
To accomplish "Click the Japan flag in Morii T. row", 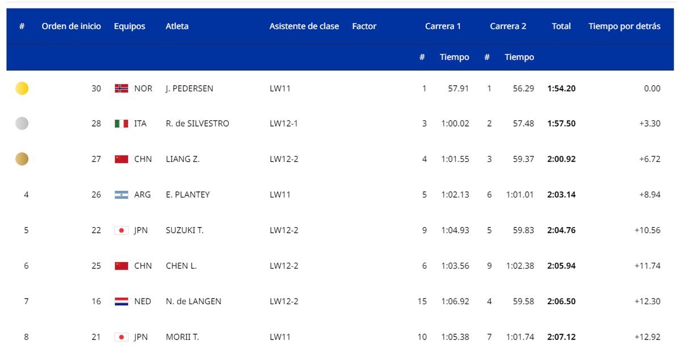I will 121,337.
